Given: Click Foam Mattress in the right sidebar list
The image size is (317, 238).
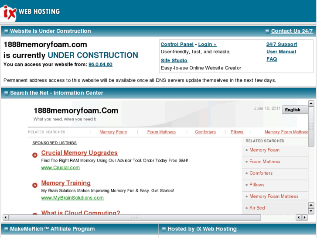Looking at the screenshot, I should point(265,162).
